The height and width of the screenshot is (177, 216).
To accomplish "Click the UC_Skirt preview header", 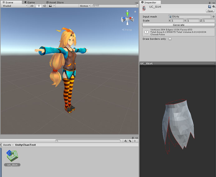I will point(178,63).
